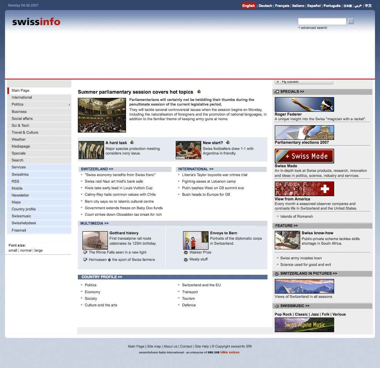The width and height of the screenshot is (380, 368).
Task: Open the Freemail sidebar item
Action: (39, 230)
